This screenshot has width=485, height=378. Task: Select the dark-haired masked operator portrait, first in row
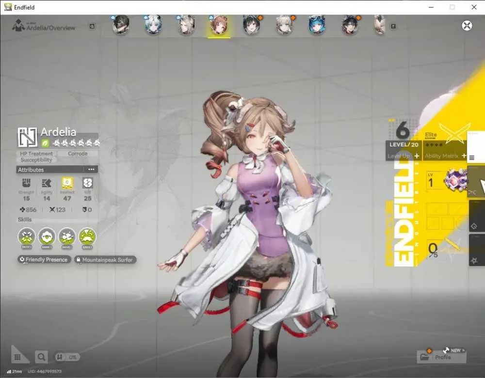click(x=121, y=25)
